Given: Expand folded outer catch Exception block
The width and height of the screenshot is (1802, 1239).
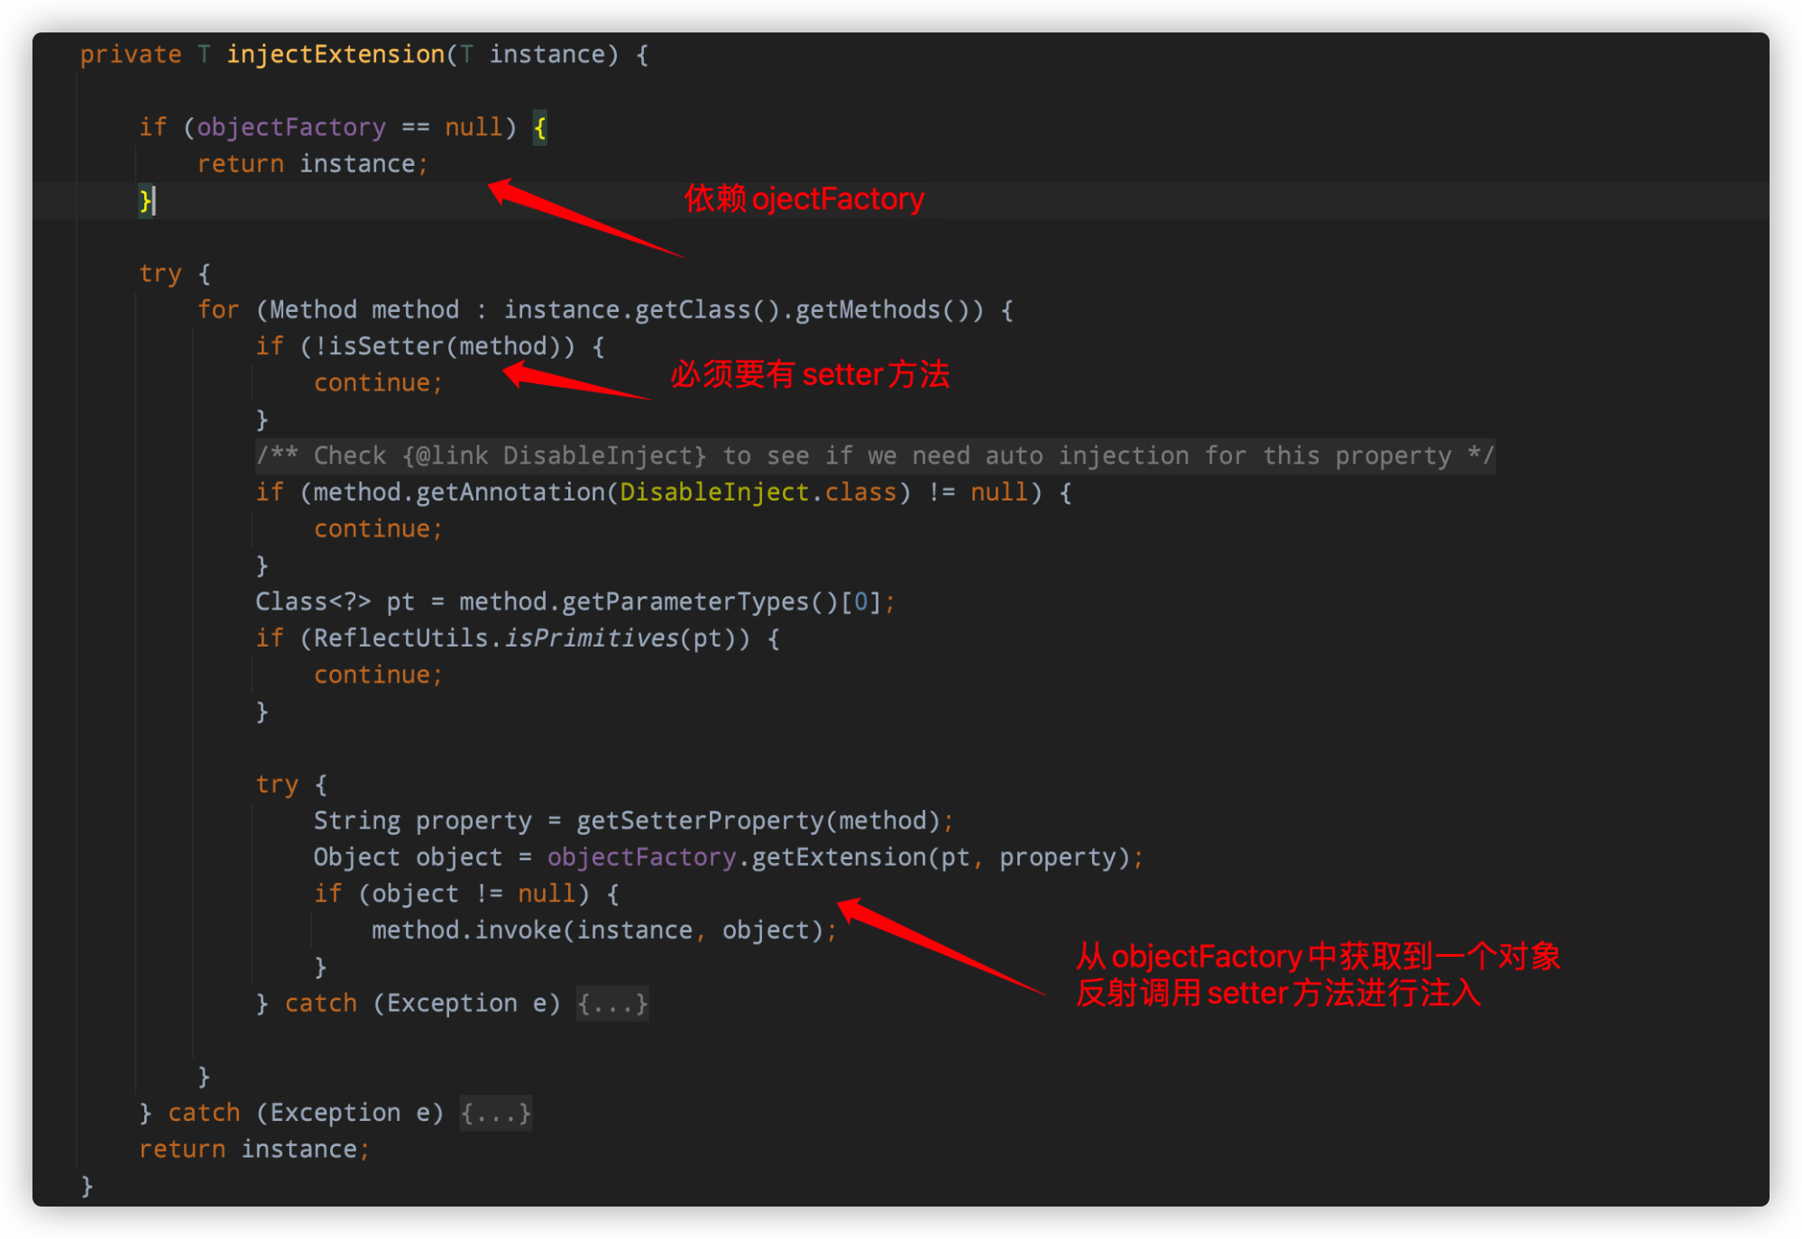Looking at the screenshot, I should coord(496,1113).
